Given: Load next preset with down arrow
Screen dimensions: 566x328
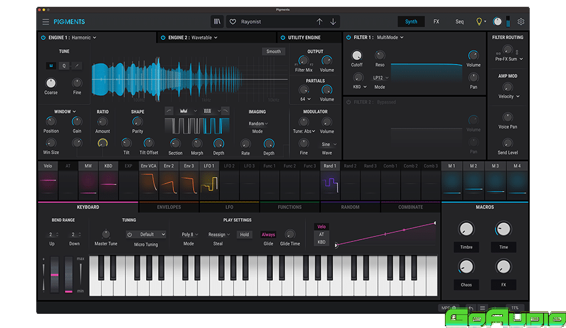Looking at the screenshot, I should coord(333,21).
